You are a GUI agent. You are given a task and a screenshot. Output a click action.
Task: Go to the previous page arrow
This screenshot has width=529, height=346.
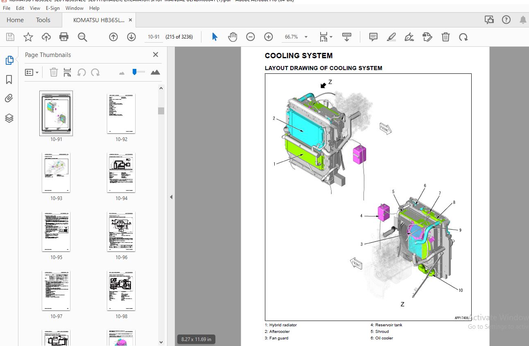[x=113, y=37]
